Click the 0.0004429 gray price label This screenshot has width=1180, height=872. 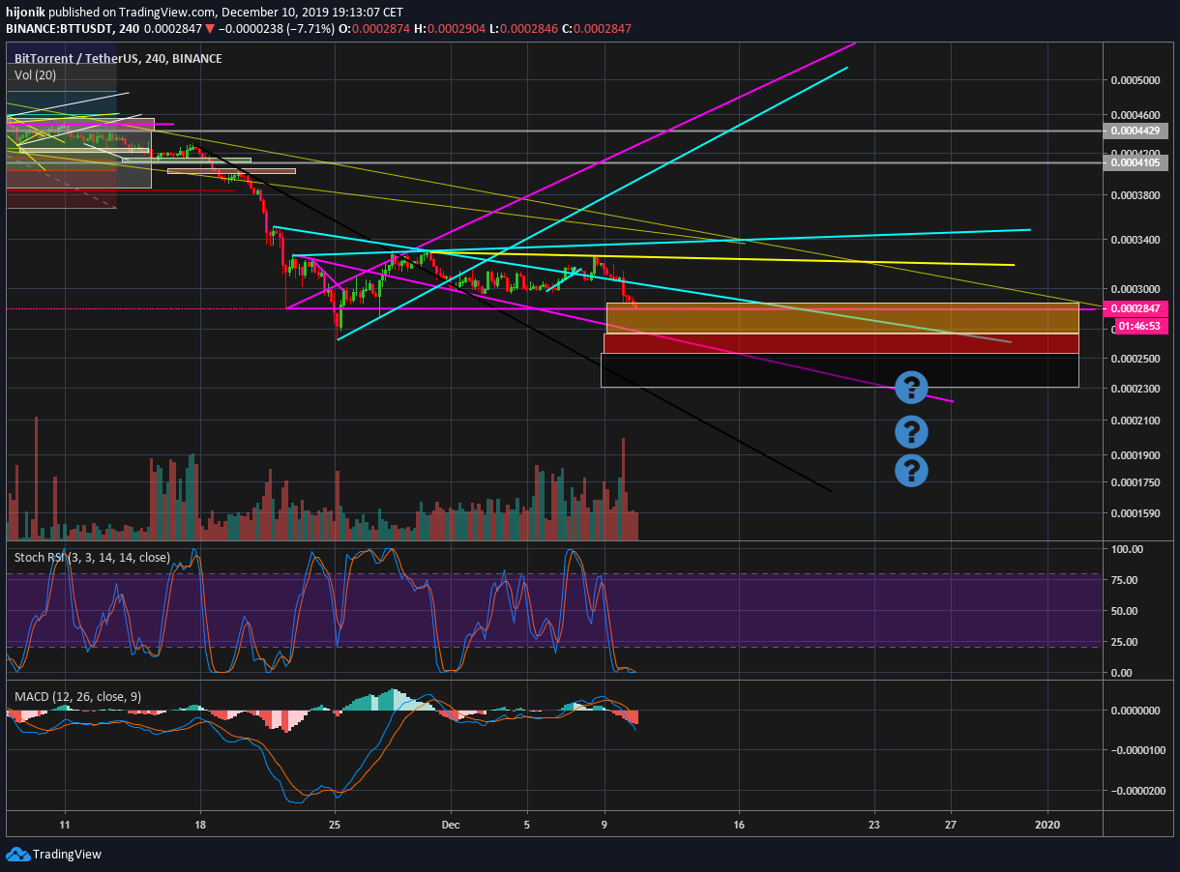[1136, 131]
